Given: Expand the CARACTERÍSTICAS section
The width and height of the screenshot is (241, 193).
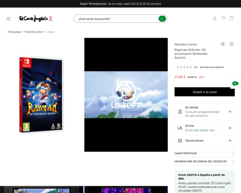Looking at the screenshot, I should [x=204, y=153].
